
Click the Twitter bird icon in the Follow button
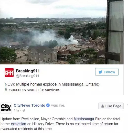(x=100, y=72)
